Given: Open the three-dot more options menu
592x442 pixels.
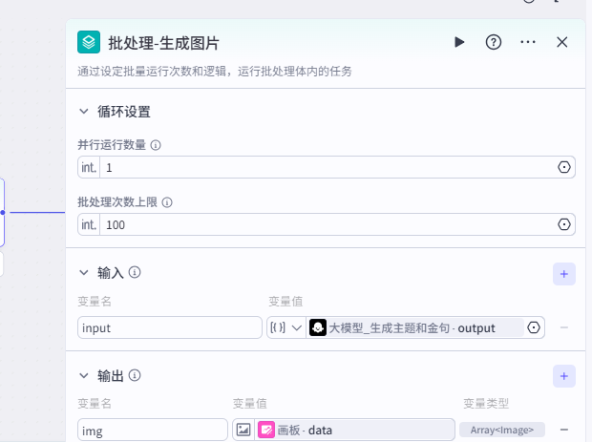Looking at the screenshot, I should coord(528,42).
